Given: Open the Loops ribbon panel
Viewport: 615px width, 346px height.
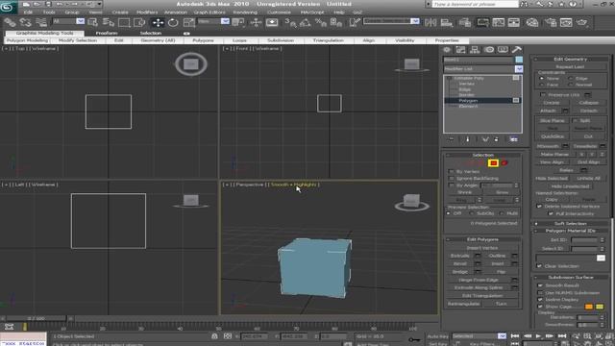Looking at the screenshot, I should [x=239, y=40].
